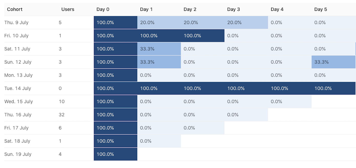The image size is (356, 168).
Task: Click the Day 5 column header
Action: coord(321,9)
